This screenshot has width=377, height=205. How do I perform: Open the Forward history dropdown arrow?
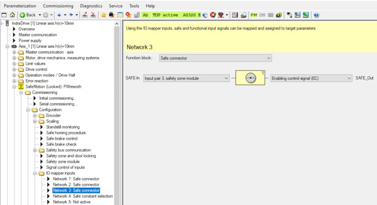coord(51,15)
